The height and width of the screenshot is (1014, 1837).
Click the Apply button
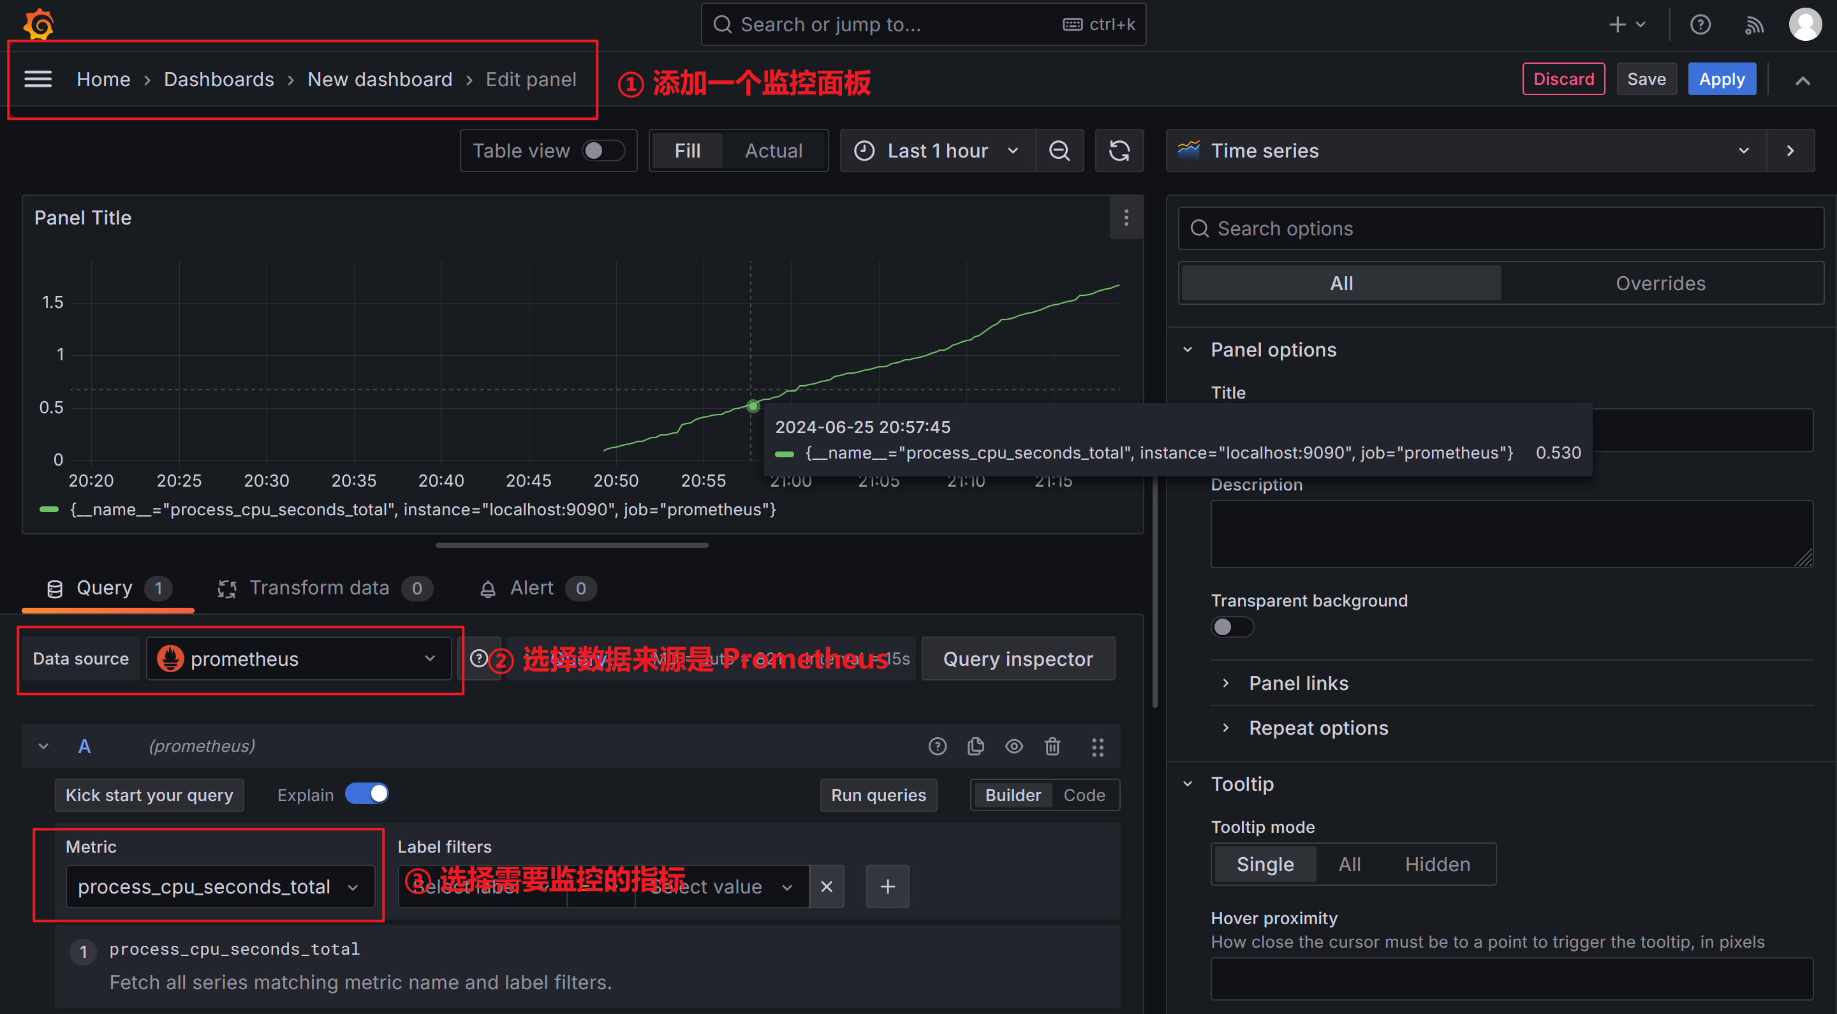point(1721,79)
